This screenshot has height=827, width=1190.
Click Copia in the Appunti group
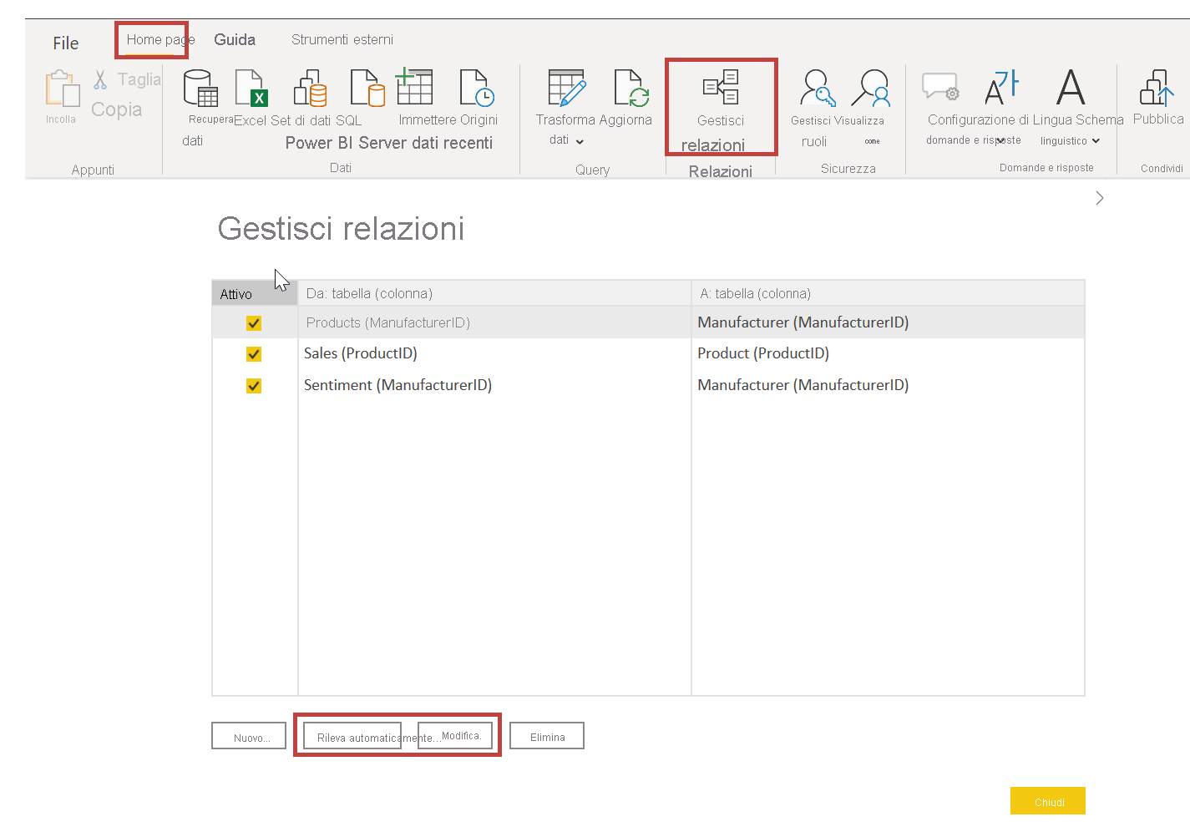[x=116, y=109]
